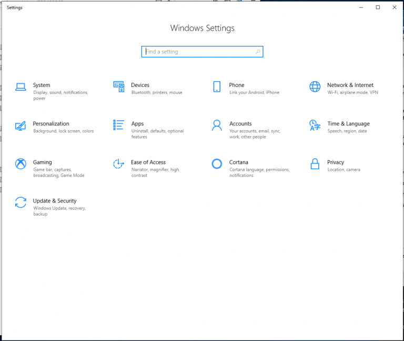The width and height of the screenshot is (404, 341).
Task: Minimize the Settings window
Action: (x=361, y=7)
